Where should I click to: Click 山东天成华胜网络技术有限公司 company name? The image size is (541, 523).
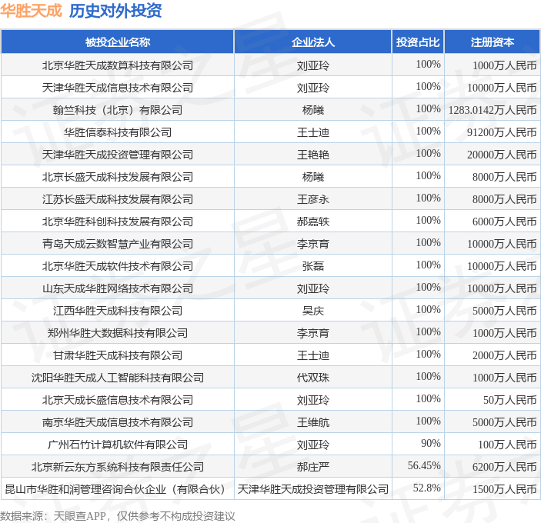coord(118,288)
